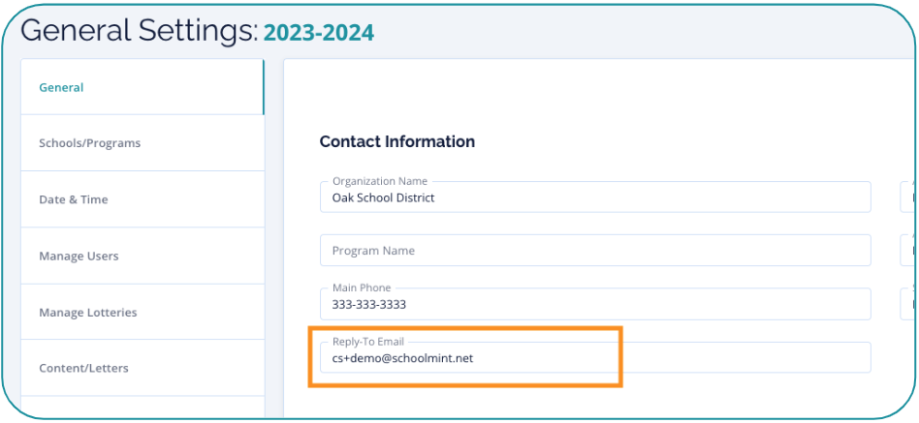
Task: Click the Main Phone floating label
Action: tap(362, 287)
